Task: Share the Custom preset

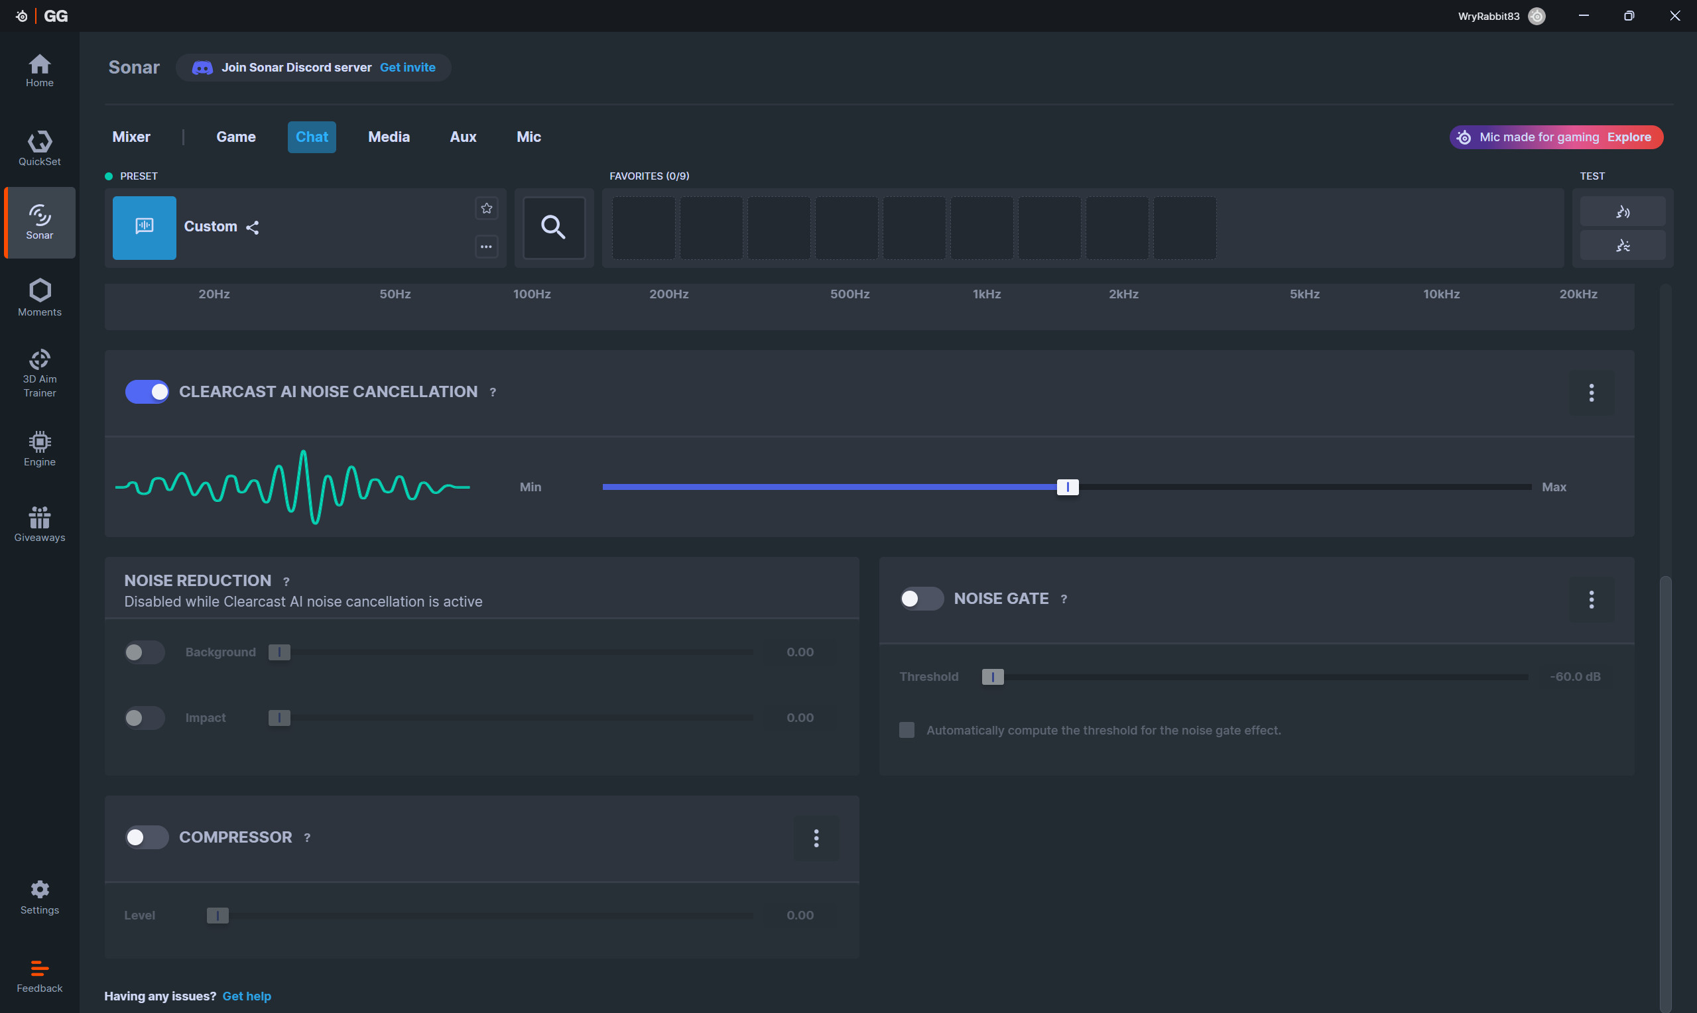Action: coord(252,227)
